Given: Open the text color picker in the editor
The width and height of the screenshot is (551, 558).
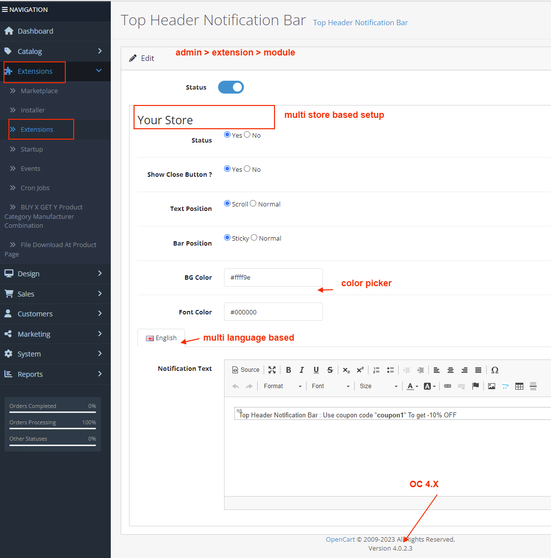Looking at the screenshot, I should [412, 386].
